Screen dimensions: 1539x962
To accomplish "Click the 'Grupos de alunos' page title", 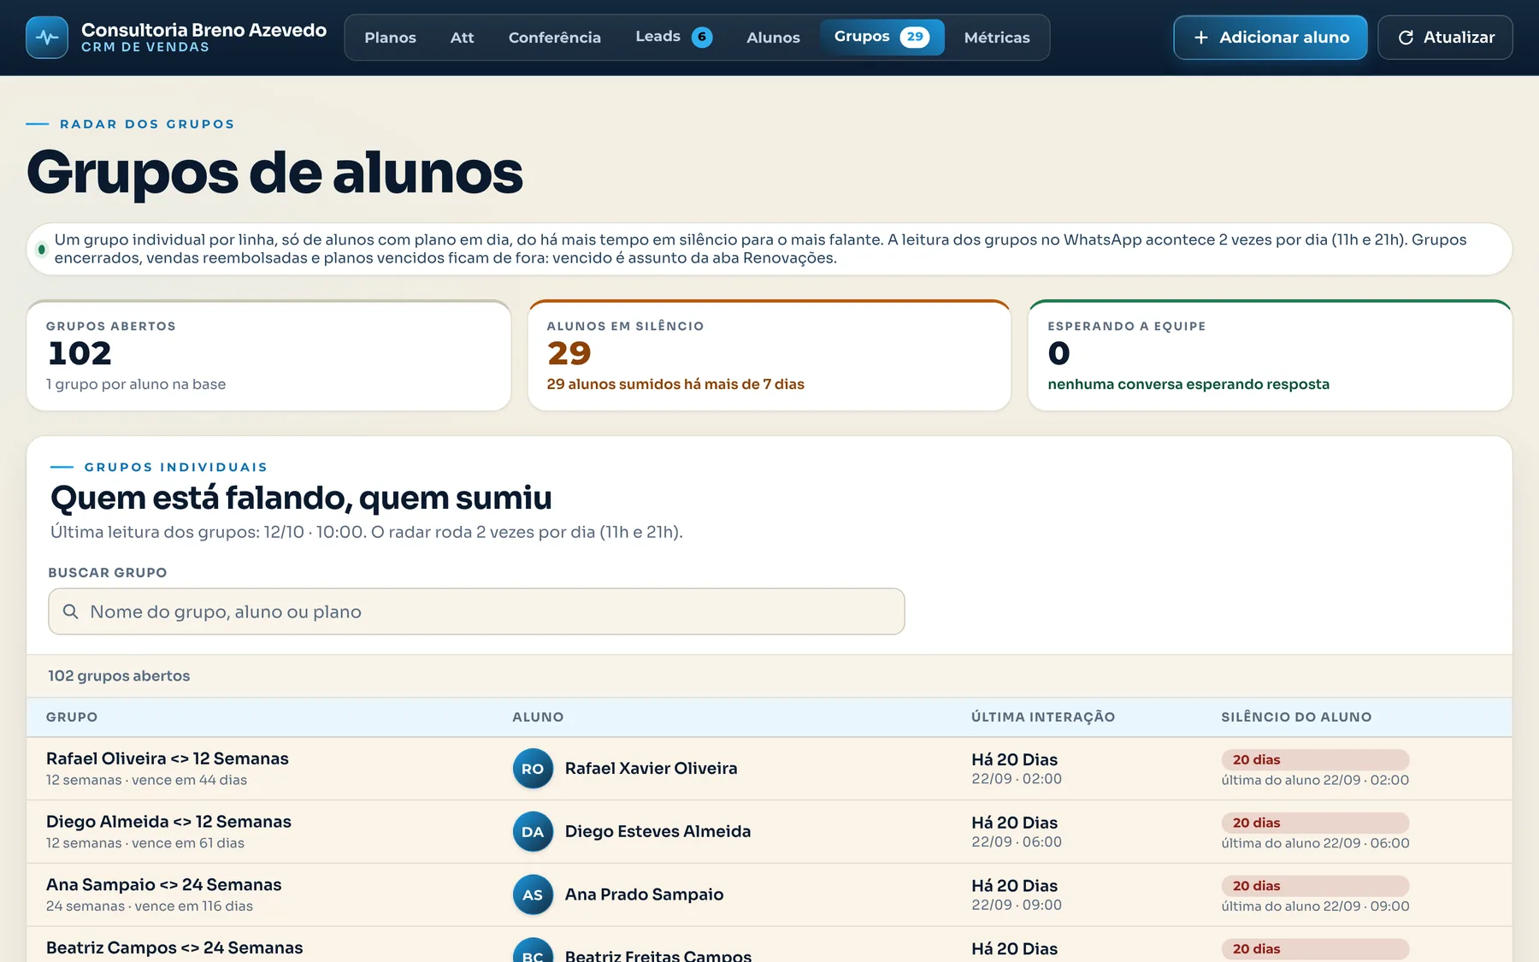I will coord(274,173).
